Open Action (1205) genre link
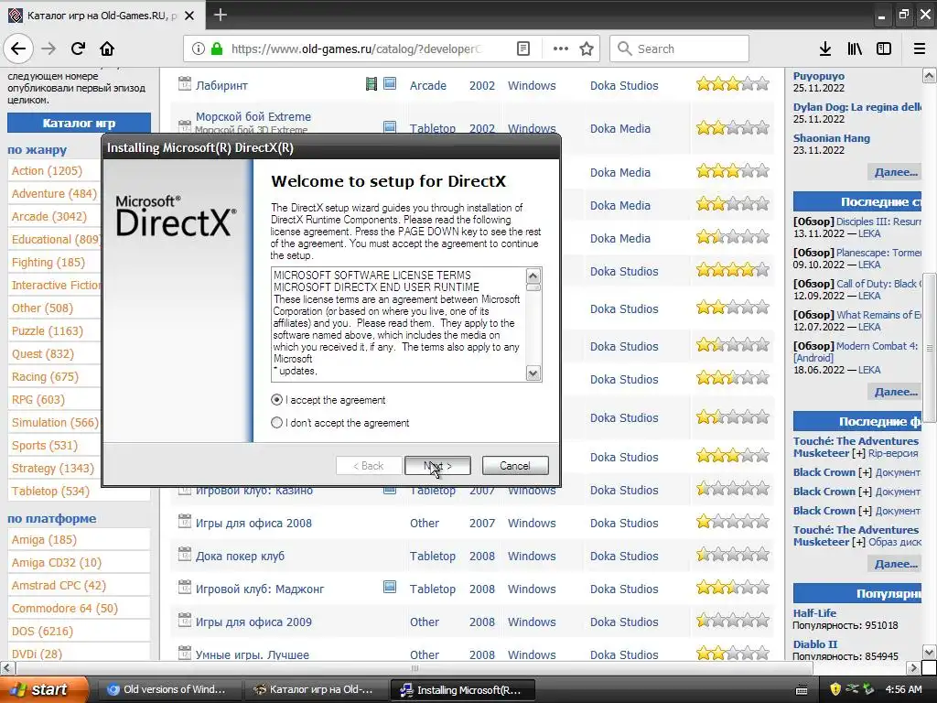Image resolution: width=937 pixels, height=703 pixels. (x=47, y=171)
